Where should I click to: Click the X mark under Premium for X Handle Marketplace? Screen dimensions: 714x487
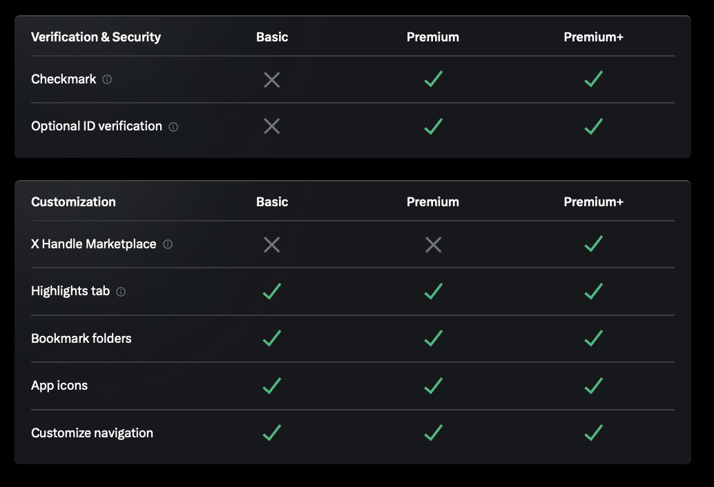point(433,244)
